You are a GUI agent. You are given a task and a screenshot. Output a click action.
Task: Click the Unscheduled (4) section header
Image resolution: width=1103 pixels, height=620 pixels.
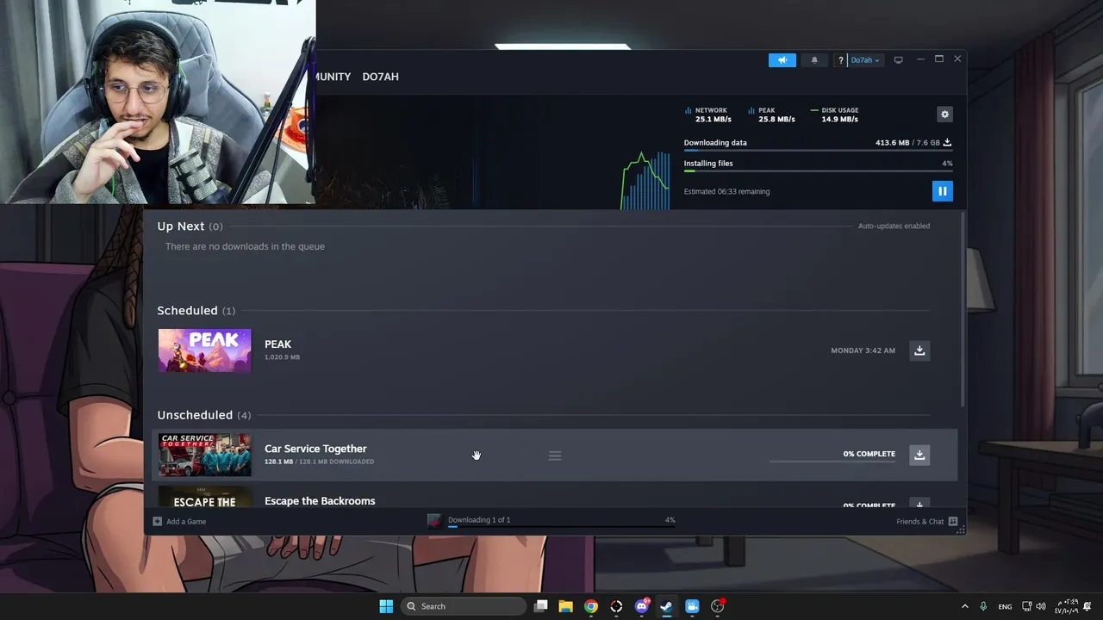click(204, 415)
